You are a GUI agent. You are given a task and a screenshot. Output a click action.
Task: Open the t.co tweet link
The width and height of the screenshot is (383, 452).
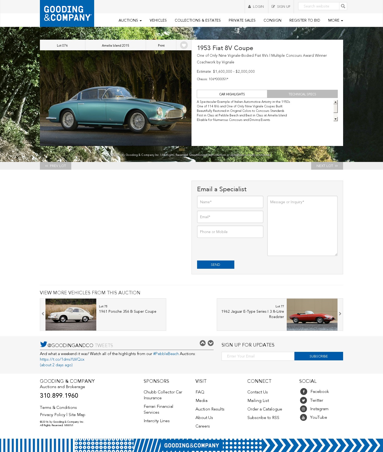(x=62, y=359)
